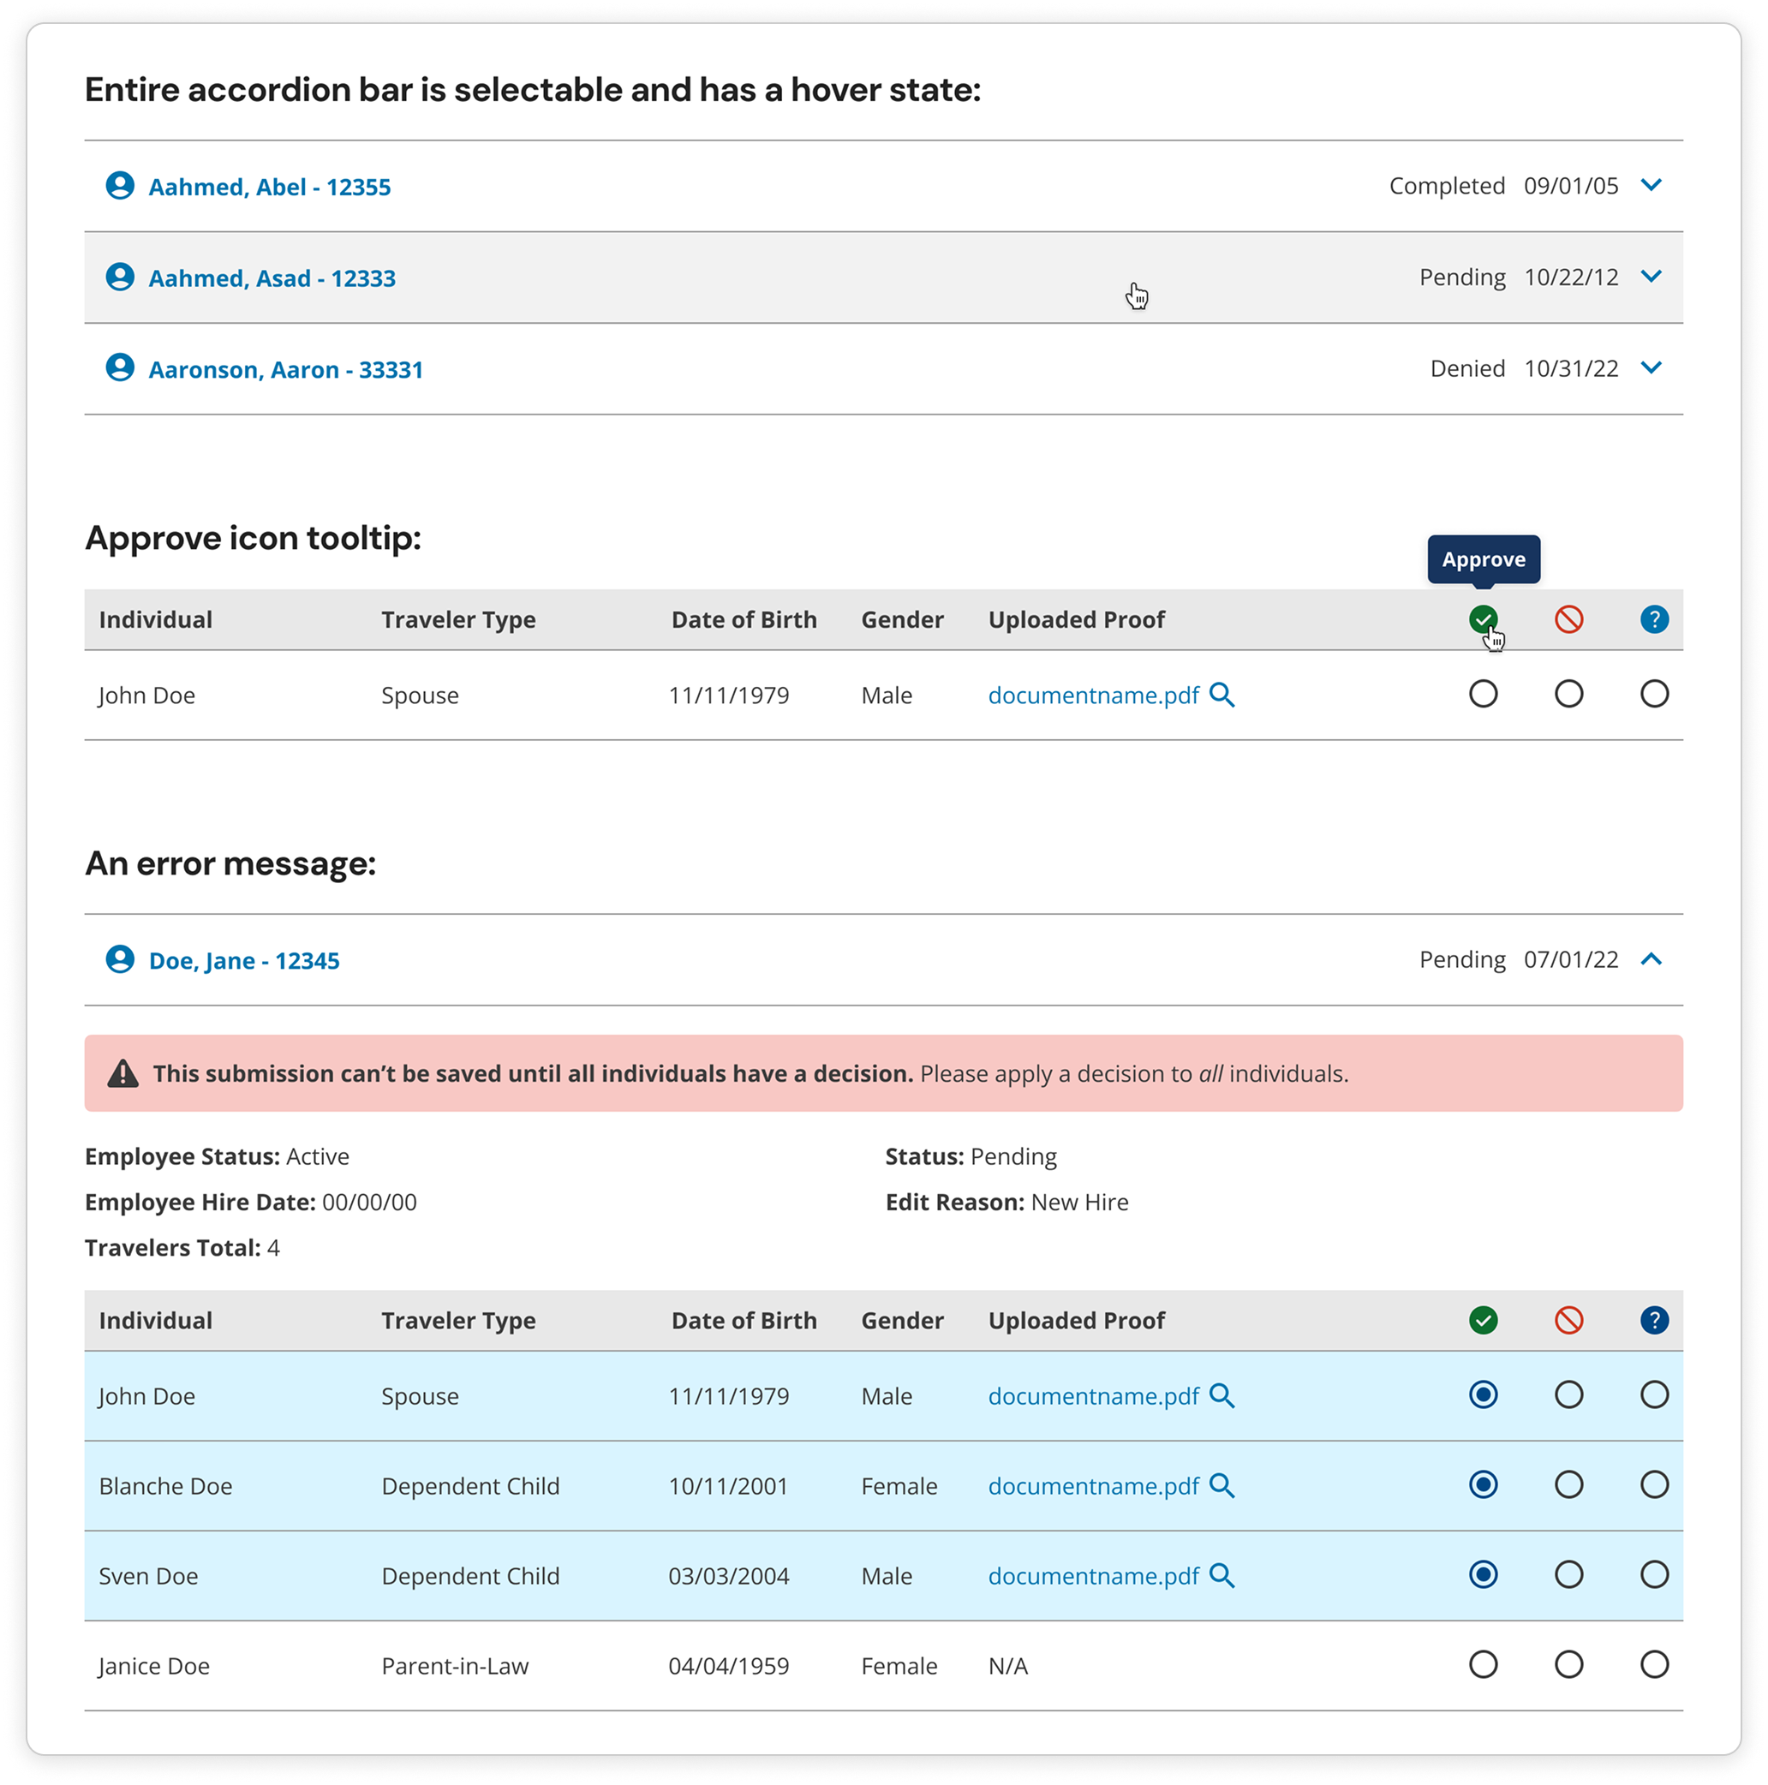Image resolution: width=1768 pixels, height=1785 pixels.
Task: Click the Approve tooltip bubble
Action: [1483, 559]
